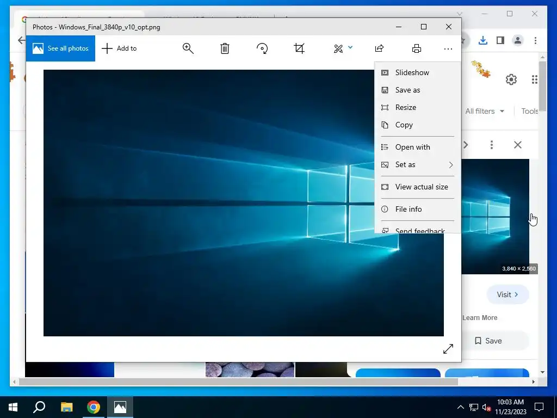The width and height of the screenshot is (557, 418).
Task: Close the Google image preview panel
Action: tap(518, 145)
